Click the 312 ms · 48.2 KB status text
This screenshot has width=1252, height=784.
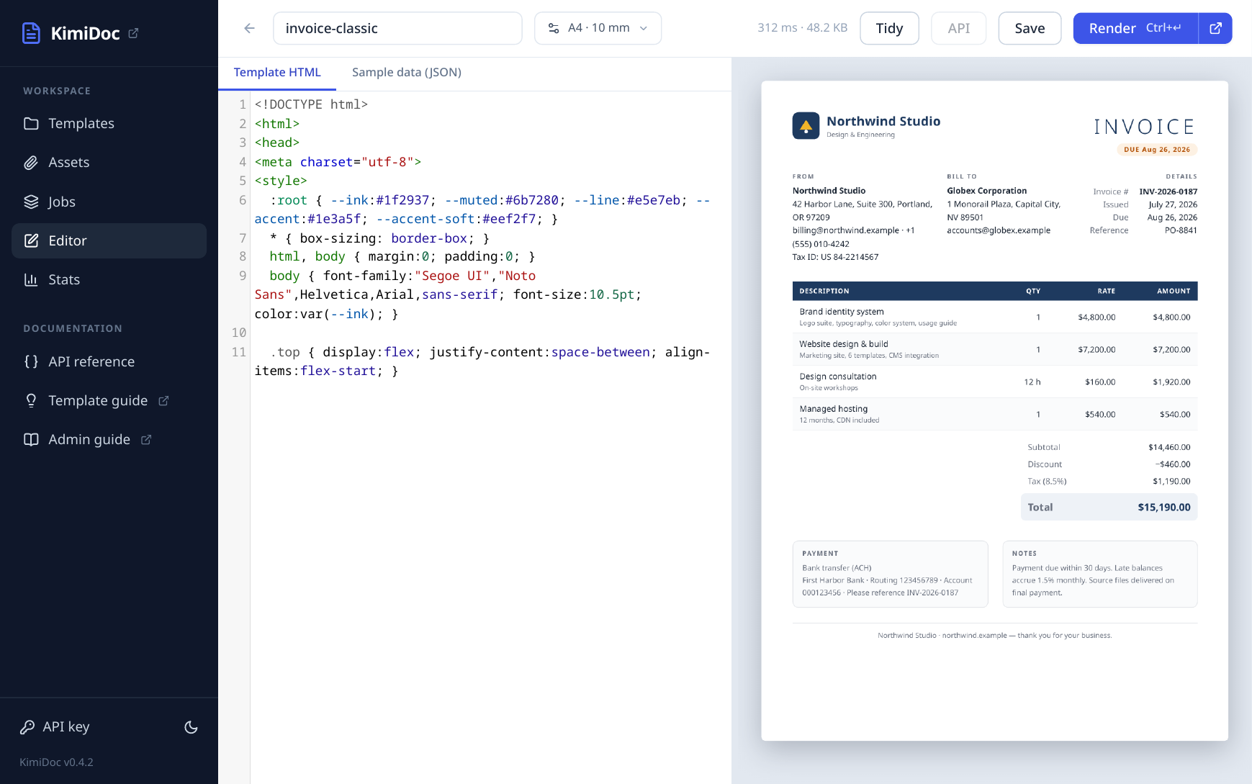tap(802, 28)
